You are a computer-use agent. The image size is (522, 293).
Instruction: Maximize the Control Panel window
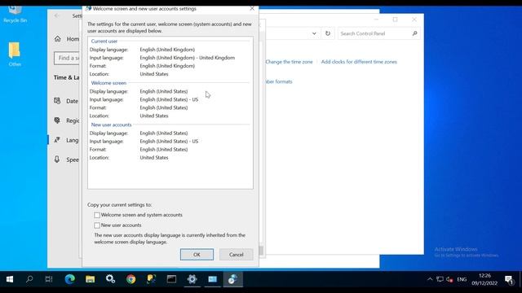coord(395,20)
